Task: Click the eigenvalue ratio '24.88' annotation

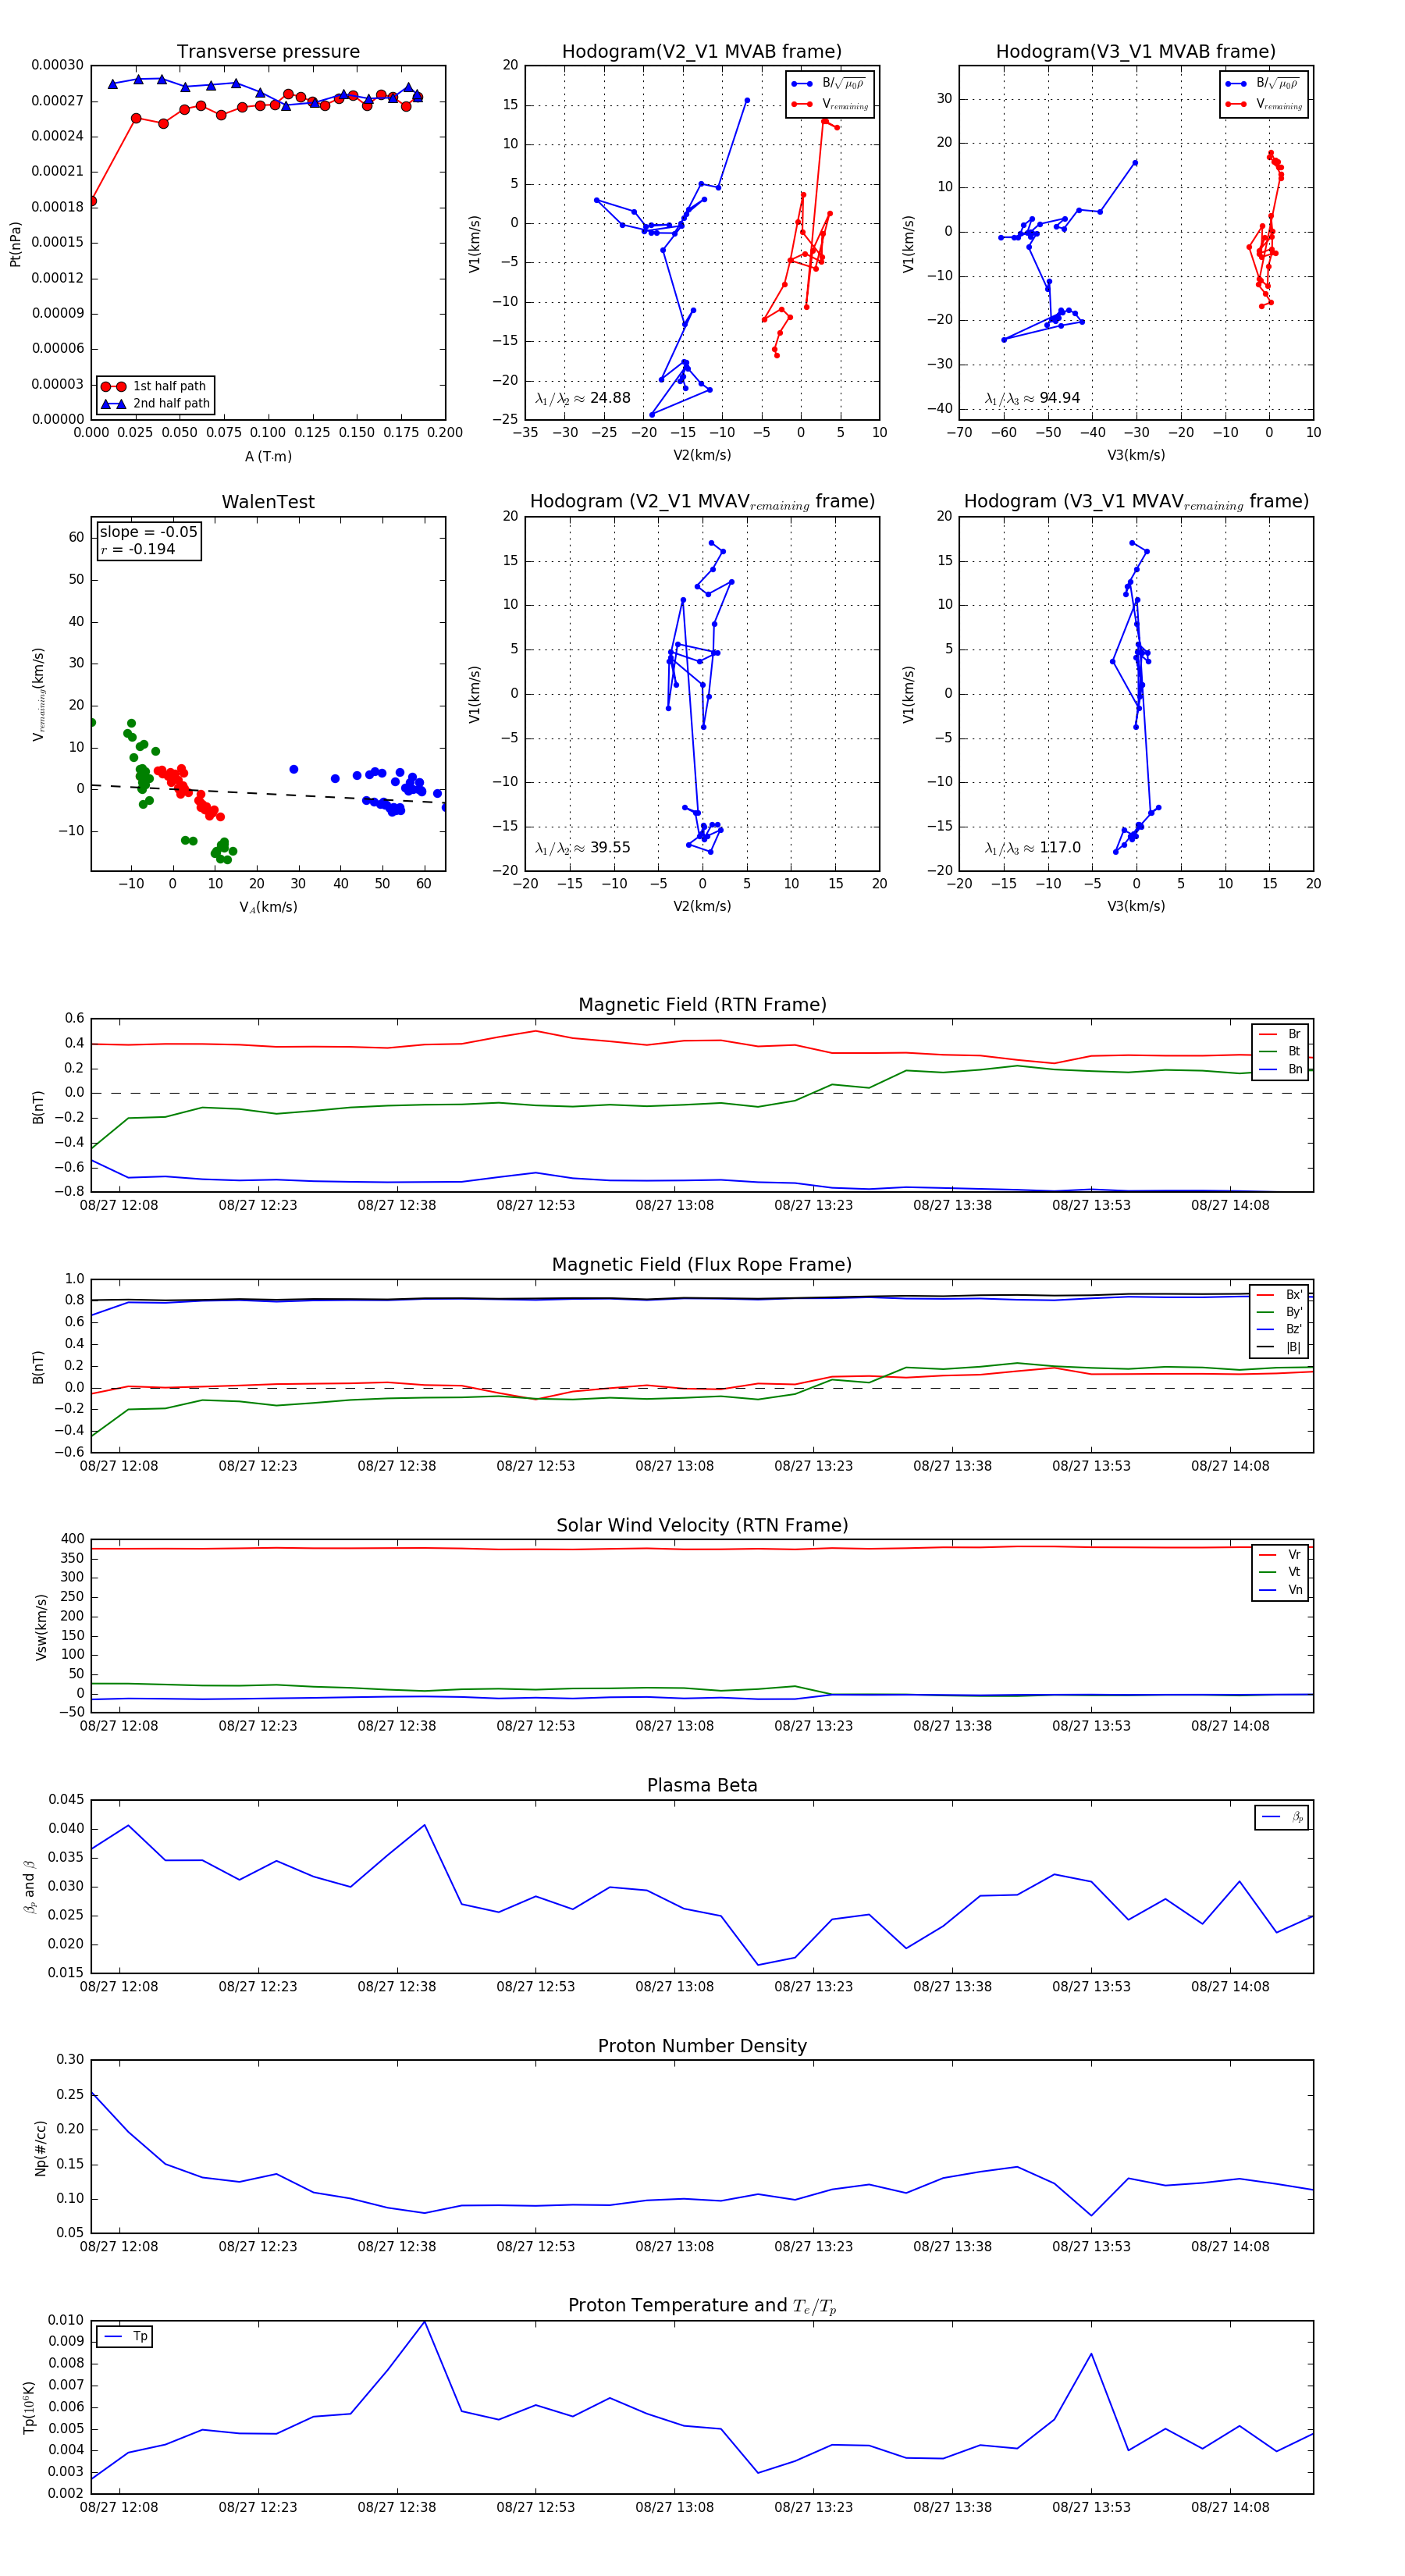Action: [x=583, y=398]
